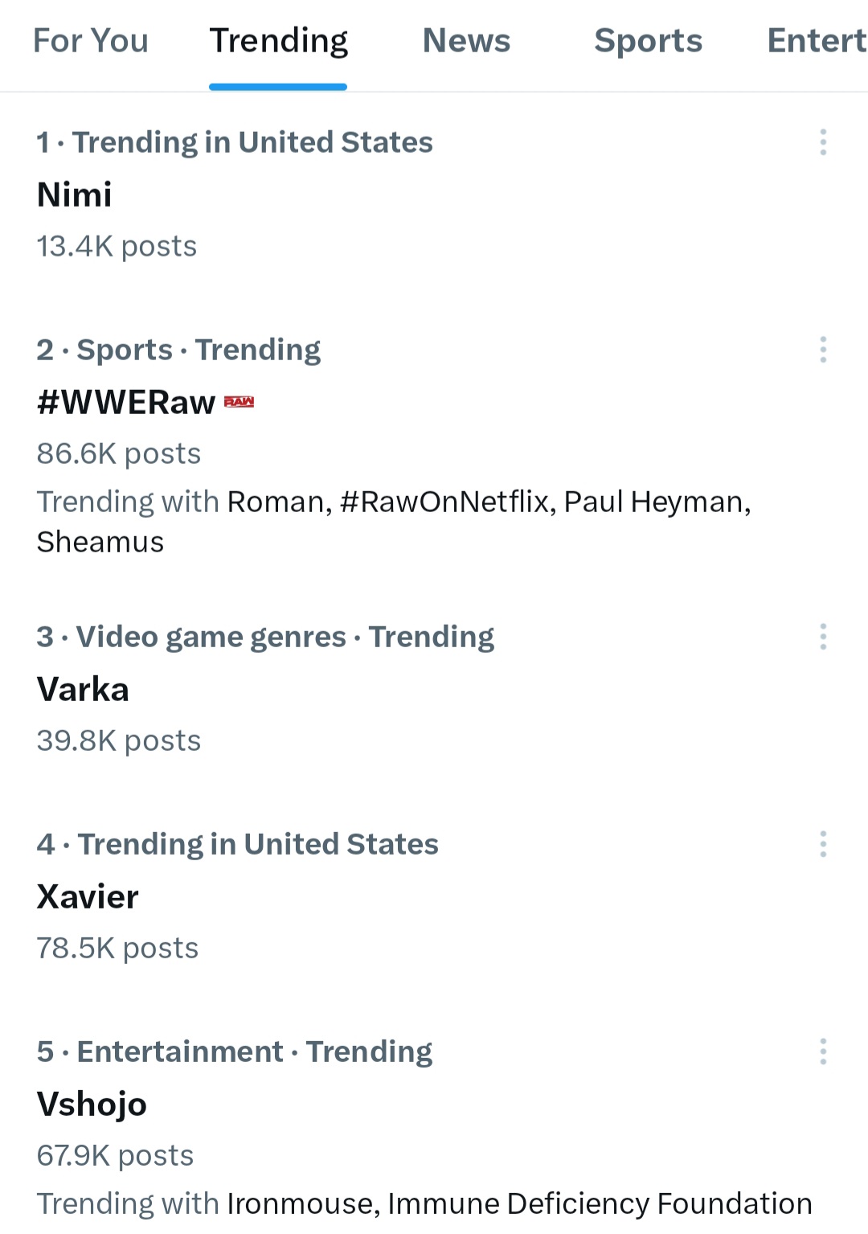Image resolution: width=868 pixels, height=1234 pixels.
Task: Open more options for Nimi trend
Action: [823, 142]
